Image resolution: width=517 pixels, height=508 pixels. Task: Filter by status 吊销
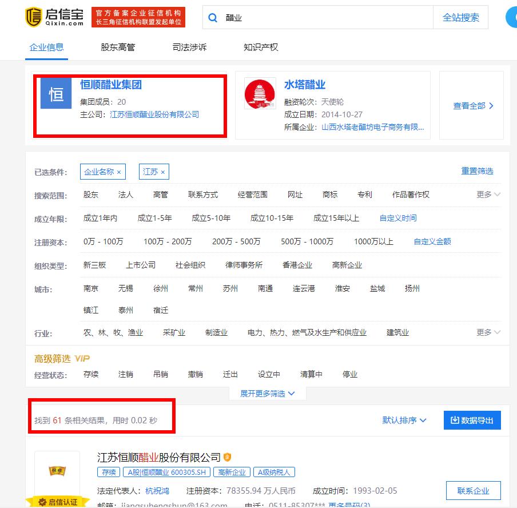point(161,374)
